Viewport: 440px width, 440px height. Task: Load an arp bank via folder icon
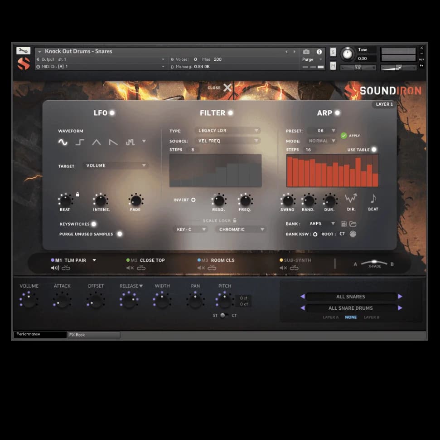pyautogui.click(x=353, y=224)
